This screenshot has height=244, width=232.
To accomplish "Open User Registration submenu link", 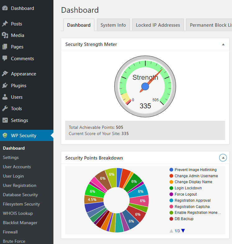I will pos(20,186).
